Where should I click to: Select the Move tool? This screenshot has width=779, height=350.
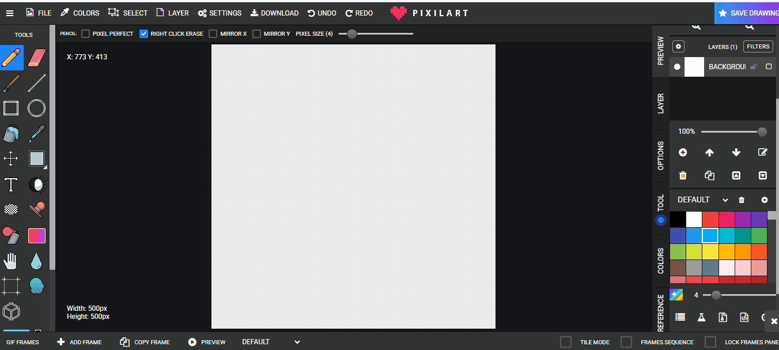(x=12, y=159)
